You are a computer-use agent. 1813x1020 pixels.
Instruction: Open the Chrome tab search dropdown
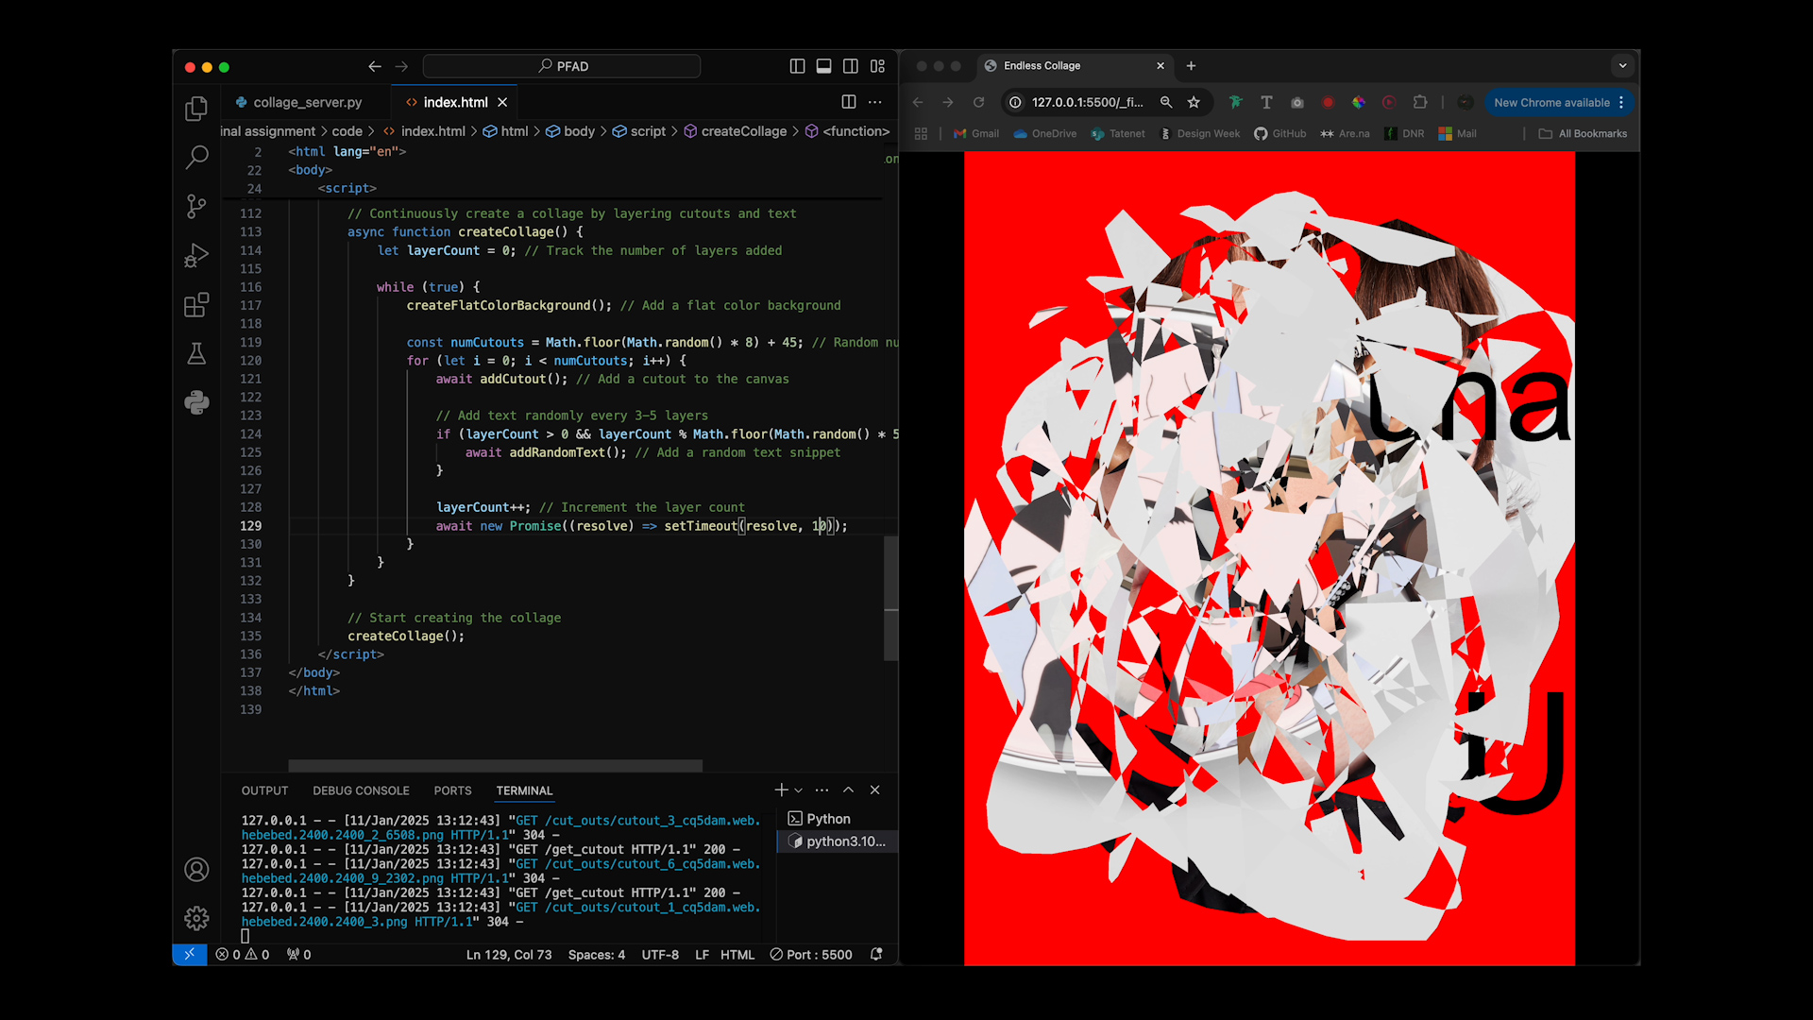1622,66
